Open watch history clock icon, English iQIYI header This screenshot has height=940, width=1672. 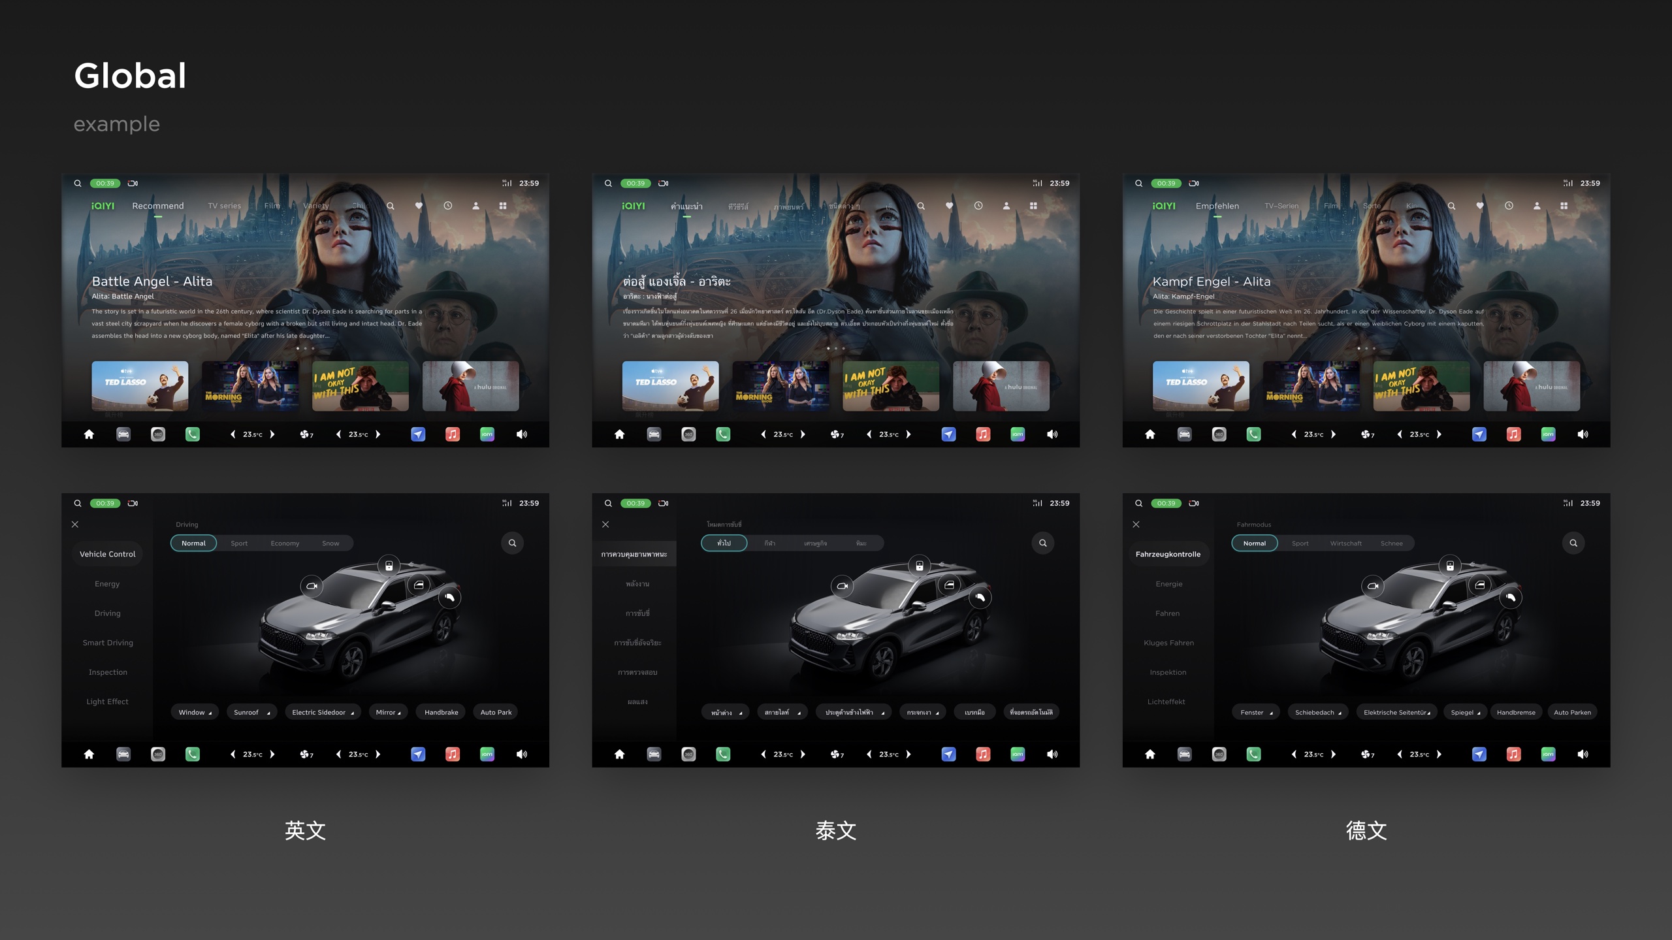448,206
